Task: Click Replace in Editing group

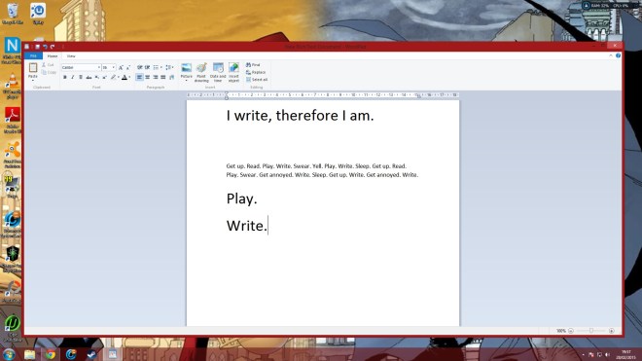Action: point(256,72)
